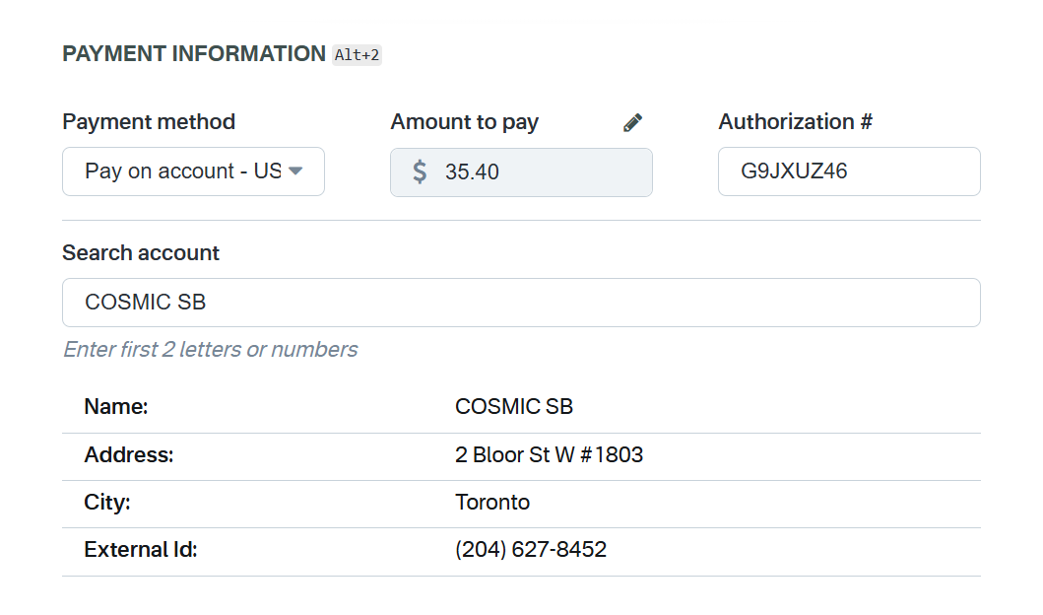
Task: Click the 'Enter first 2 letters' hint text
Action: pos(210,350)
